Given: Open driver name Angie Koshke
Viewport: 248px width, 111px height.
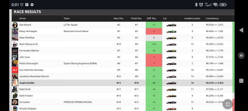Looking at the screenshot, I should [27, 83].
